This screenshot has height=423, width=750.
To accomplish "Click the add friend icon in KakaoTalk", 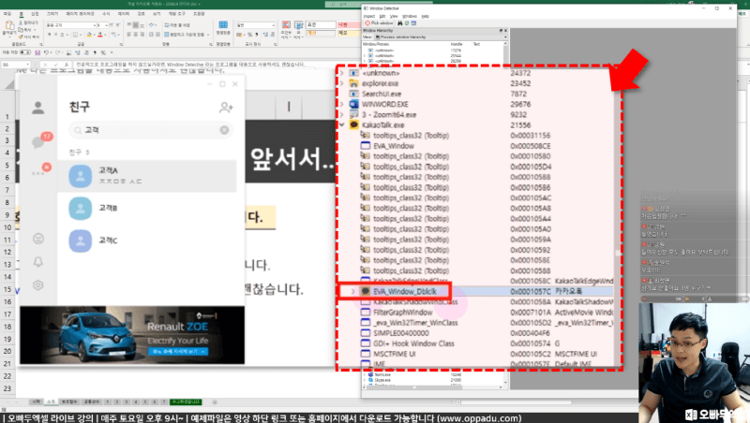I will pos(226,108).
